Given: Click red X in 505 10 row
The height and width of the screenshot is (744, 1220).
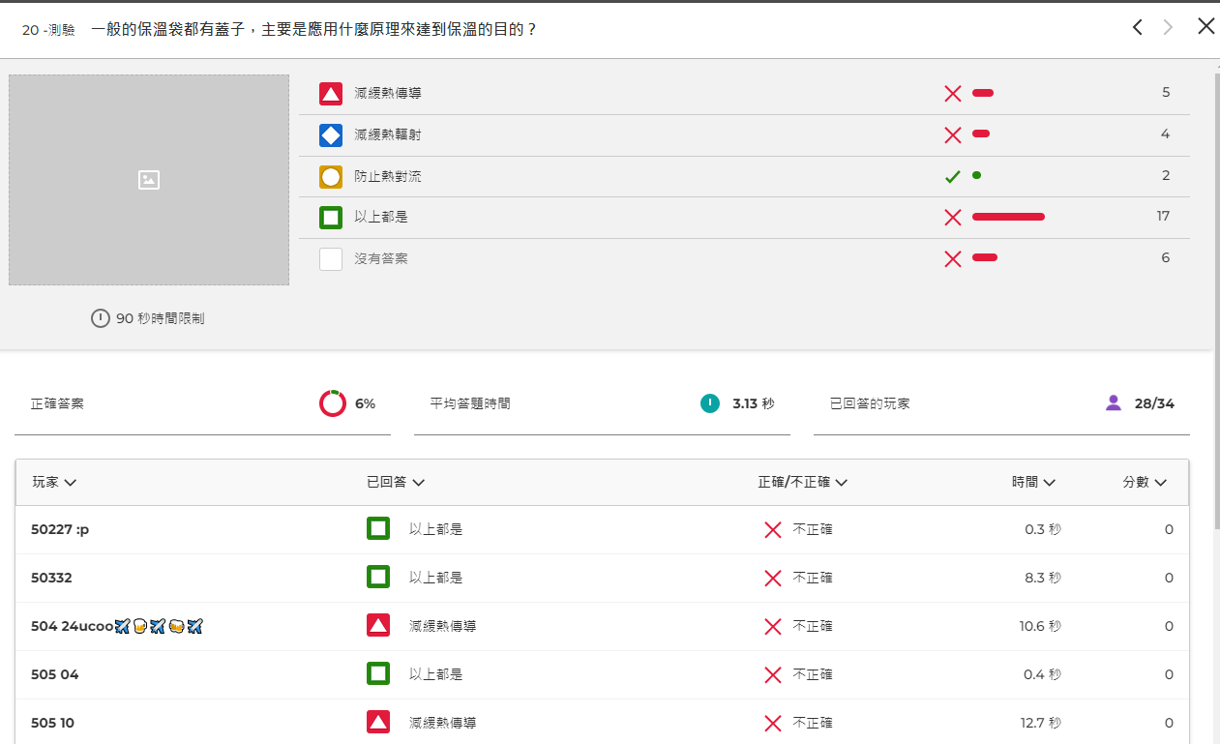Looking at the screenshot, I should click(773, 724).
